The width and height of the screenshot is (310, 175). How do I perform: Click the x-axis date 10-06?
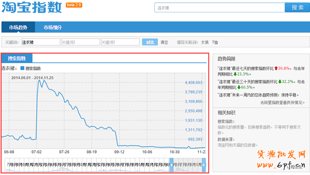(147, 152)
